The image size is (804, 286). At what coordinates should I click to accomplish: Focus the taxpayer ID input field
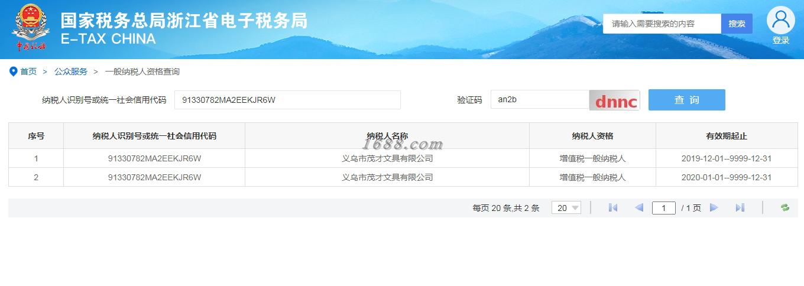287,100
